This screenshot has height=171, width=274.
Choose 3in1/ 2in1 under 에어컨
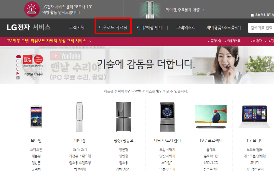click(x=80, y=149)
